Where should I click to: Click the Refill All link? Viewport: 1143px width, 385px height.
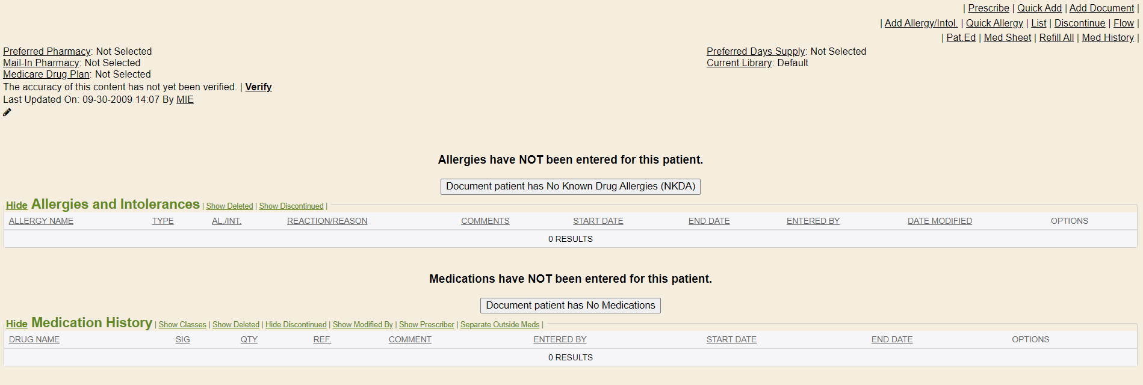tap(1056, 38)
